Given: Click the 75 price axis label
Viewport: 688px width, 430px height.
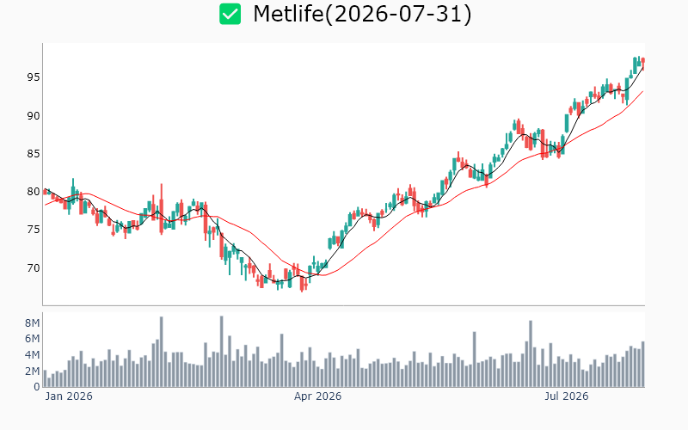Looking at the screenshot, I should (x=34, y=230).
